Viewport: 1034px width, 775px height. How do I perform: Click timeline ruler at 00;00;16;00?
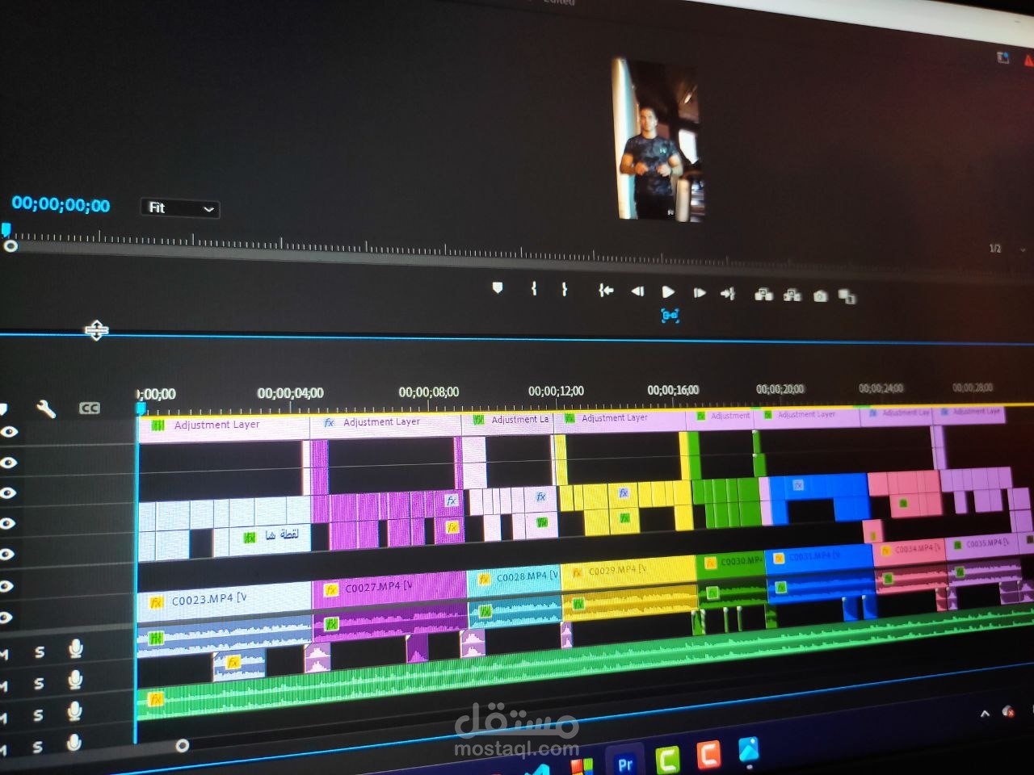tap(673, 390)
